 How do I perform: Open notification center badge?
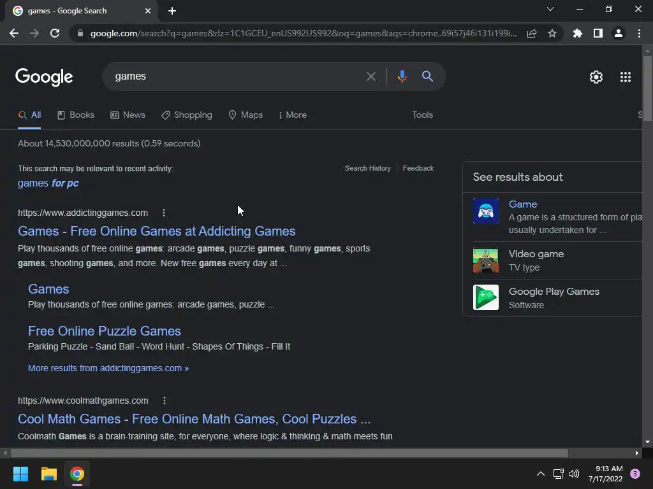pos(635,474)
